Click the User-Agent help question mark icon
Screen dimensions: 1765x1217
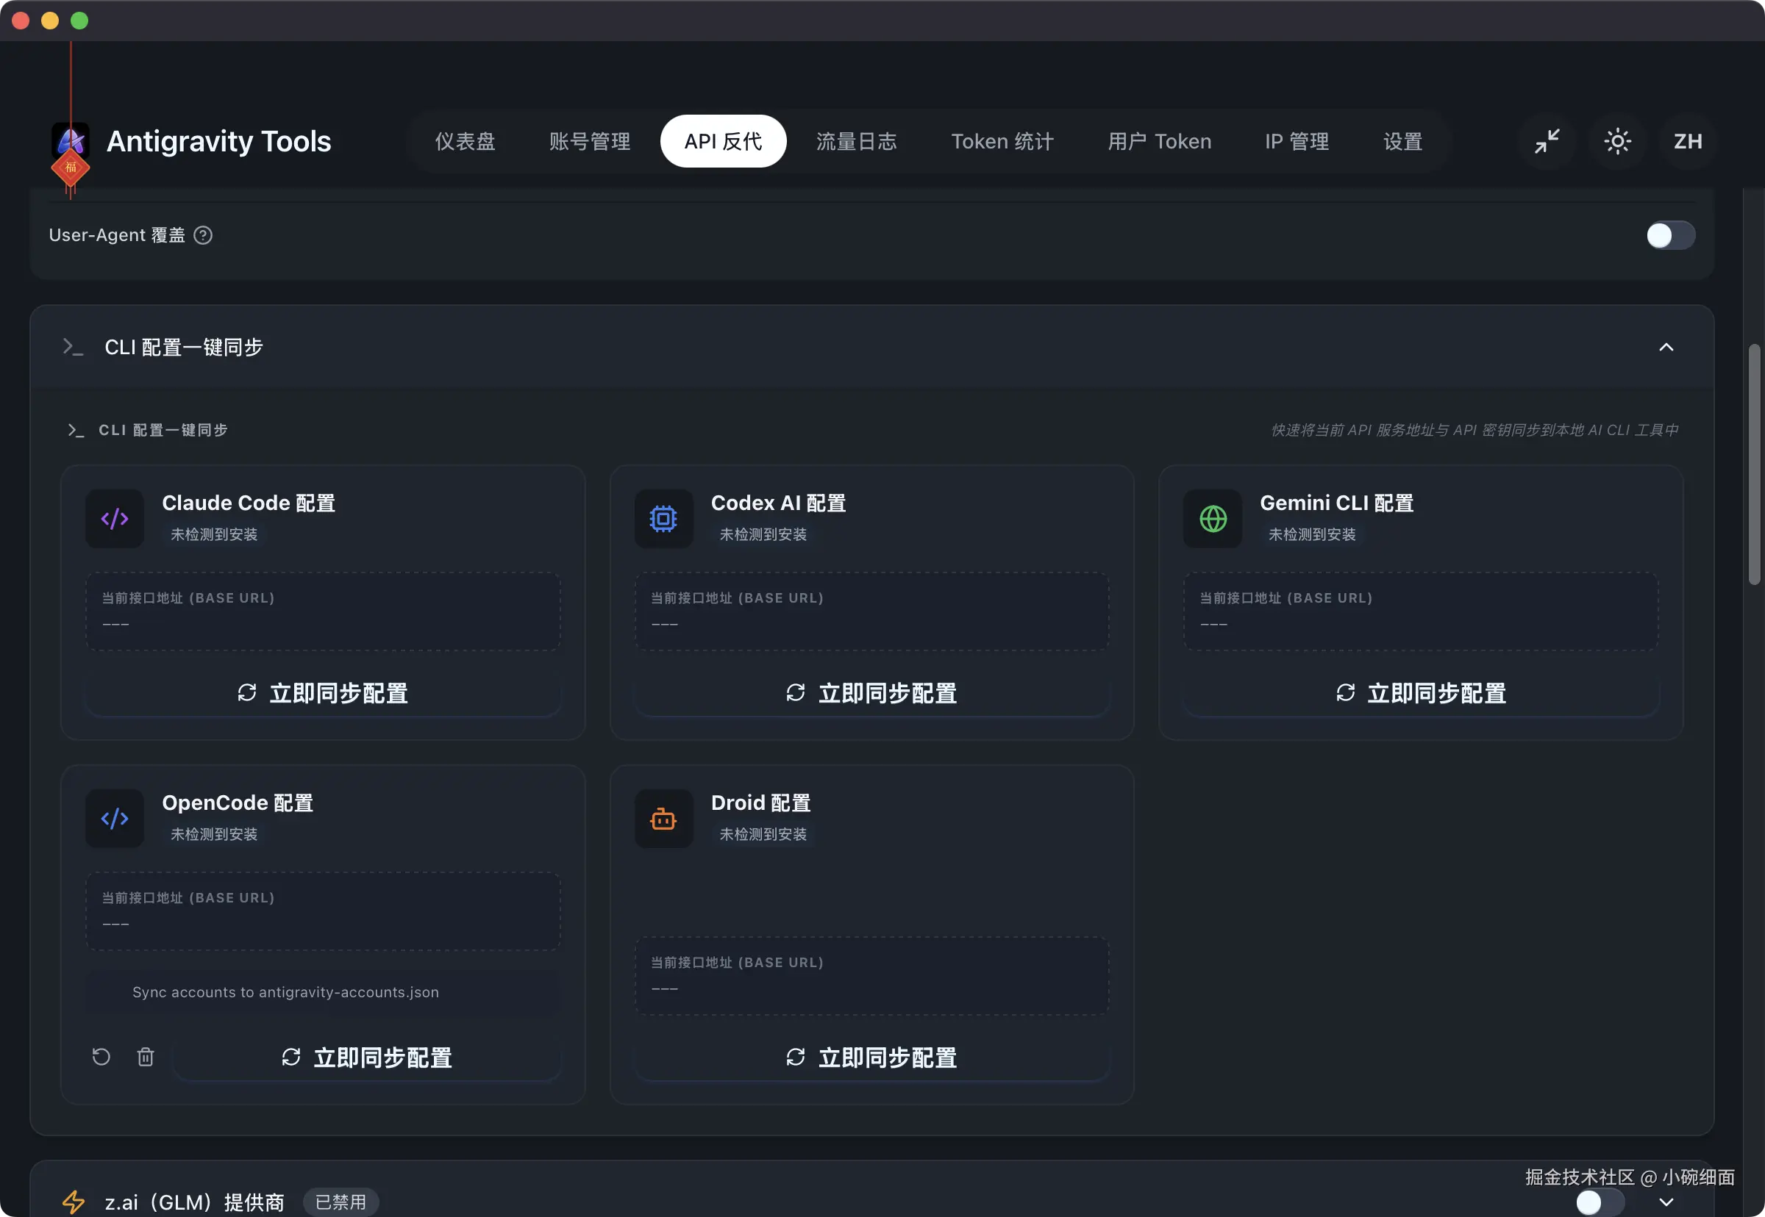point(203,235)
